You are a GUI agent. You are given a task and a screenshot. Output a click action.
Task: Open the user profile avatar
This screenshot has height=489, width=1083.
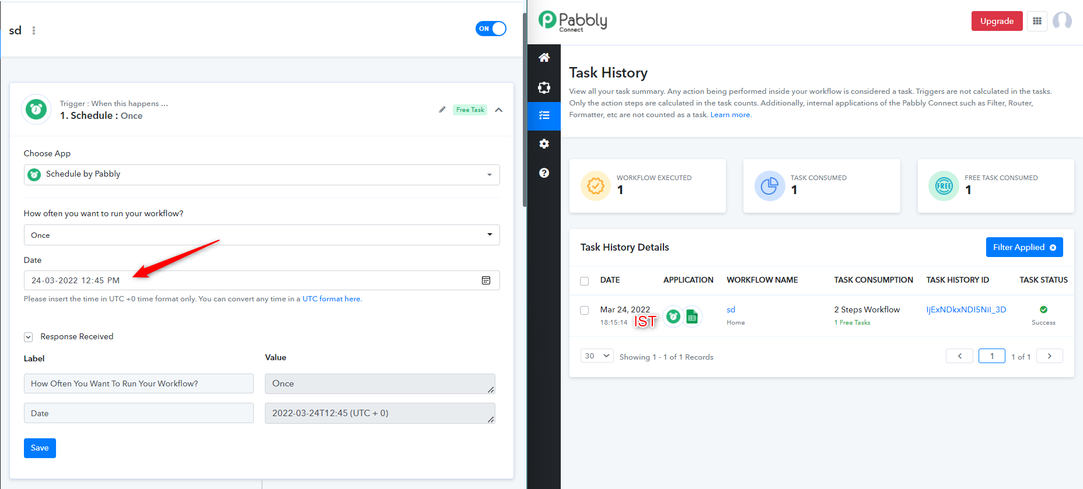click(1062, 21)
